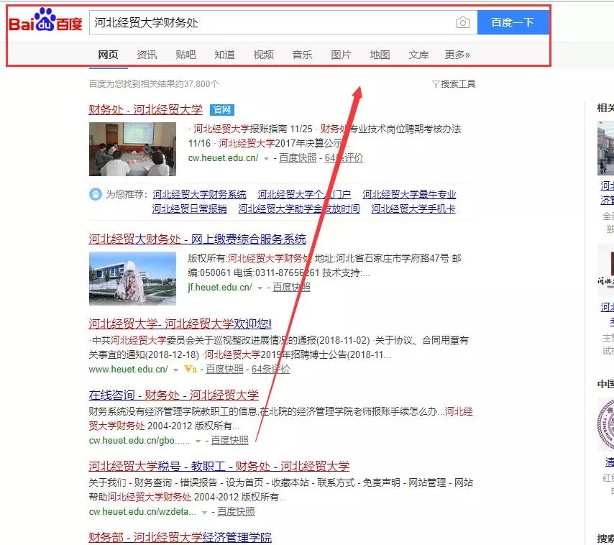Click the cw.heuet.edu.cn/ URL text
614x545 pixels.
click(x=223, y=157)
